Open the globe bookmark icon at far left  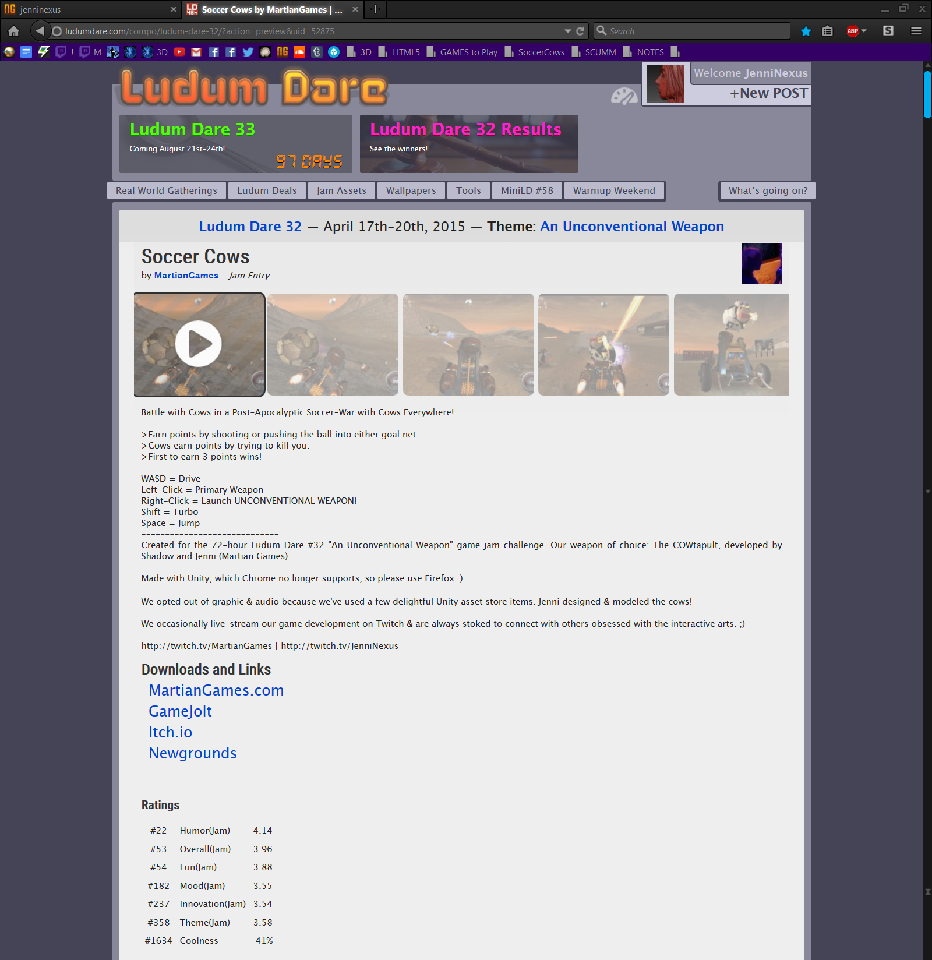click(9, 52)
